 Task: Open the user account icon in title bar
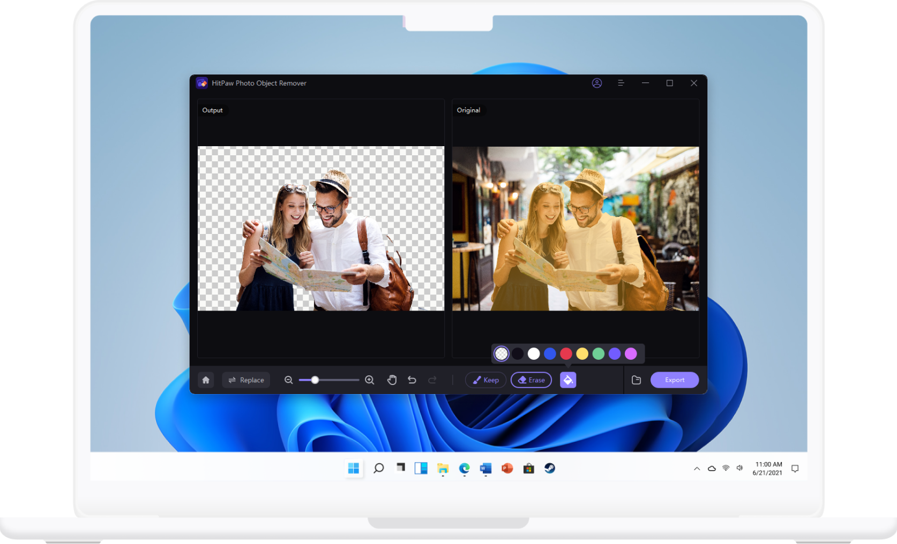click(597, 83)
